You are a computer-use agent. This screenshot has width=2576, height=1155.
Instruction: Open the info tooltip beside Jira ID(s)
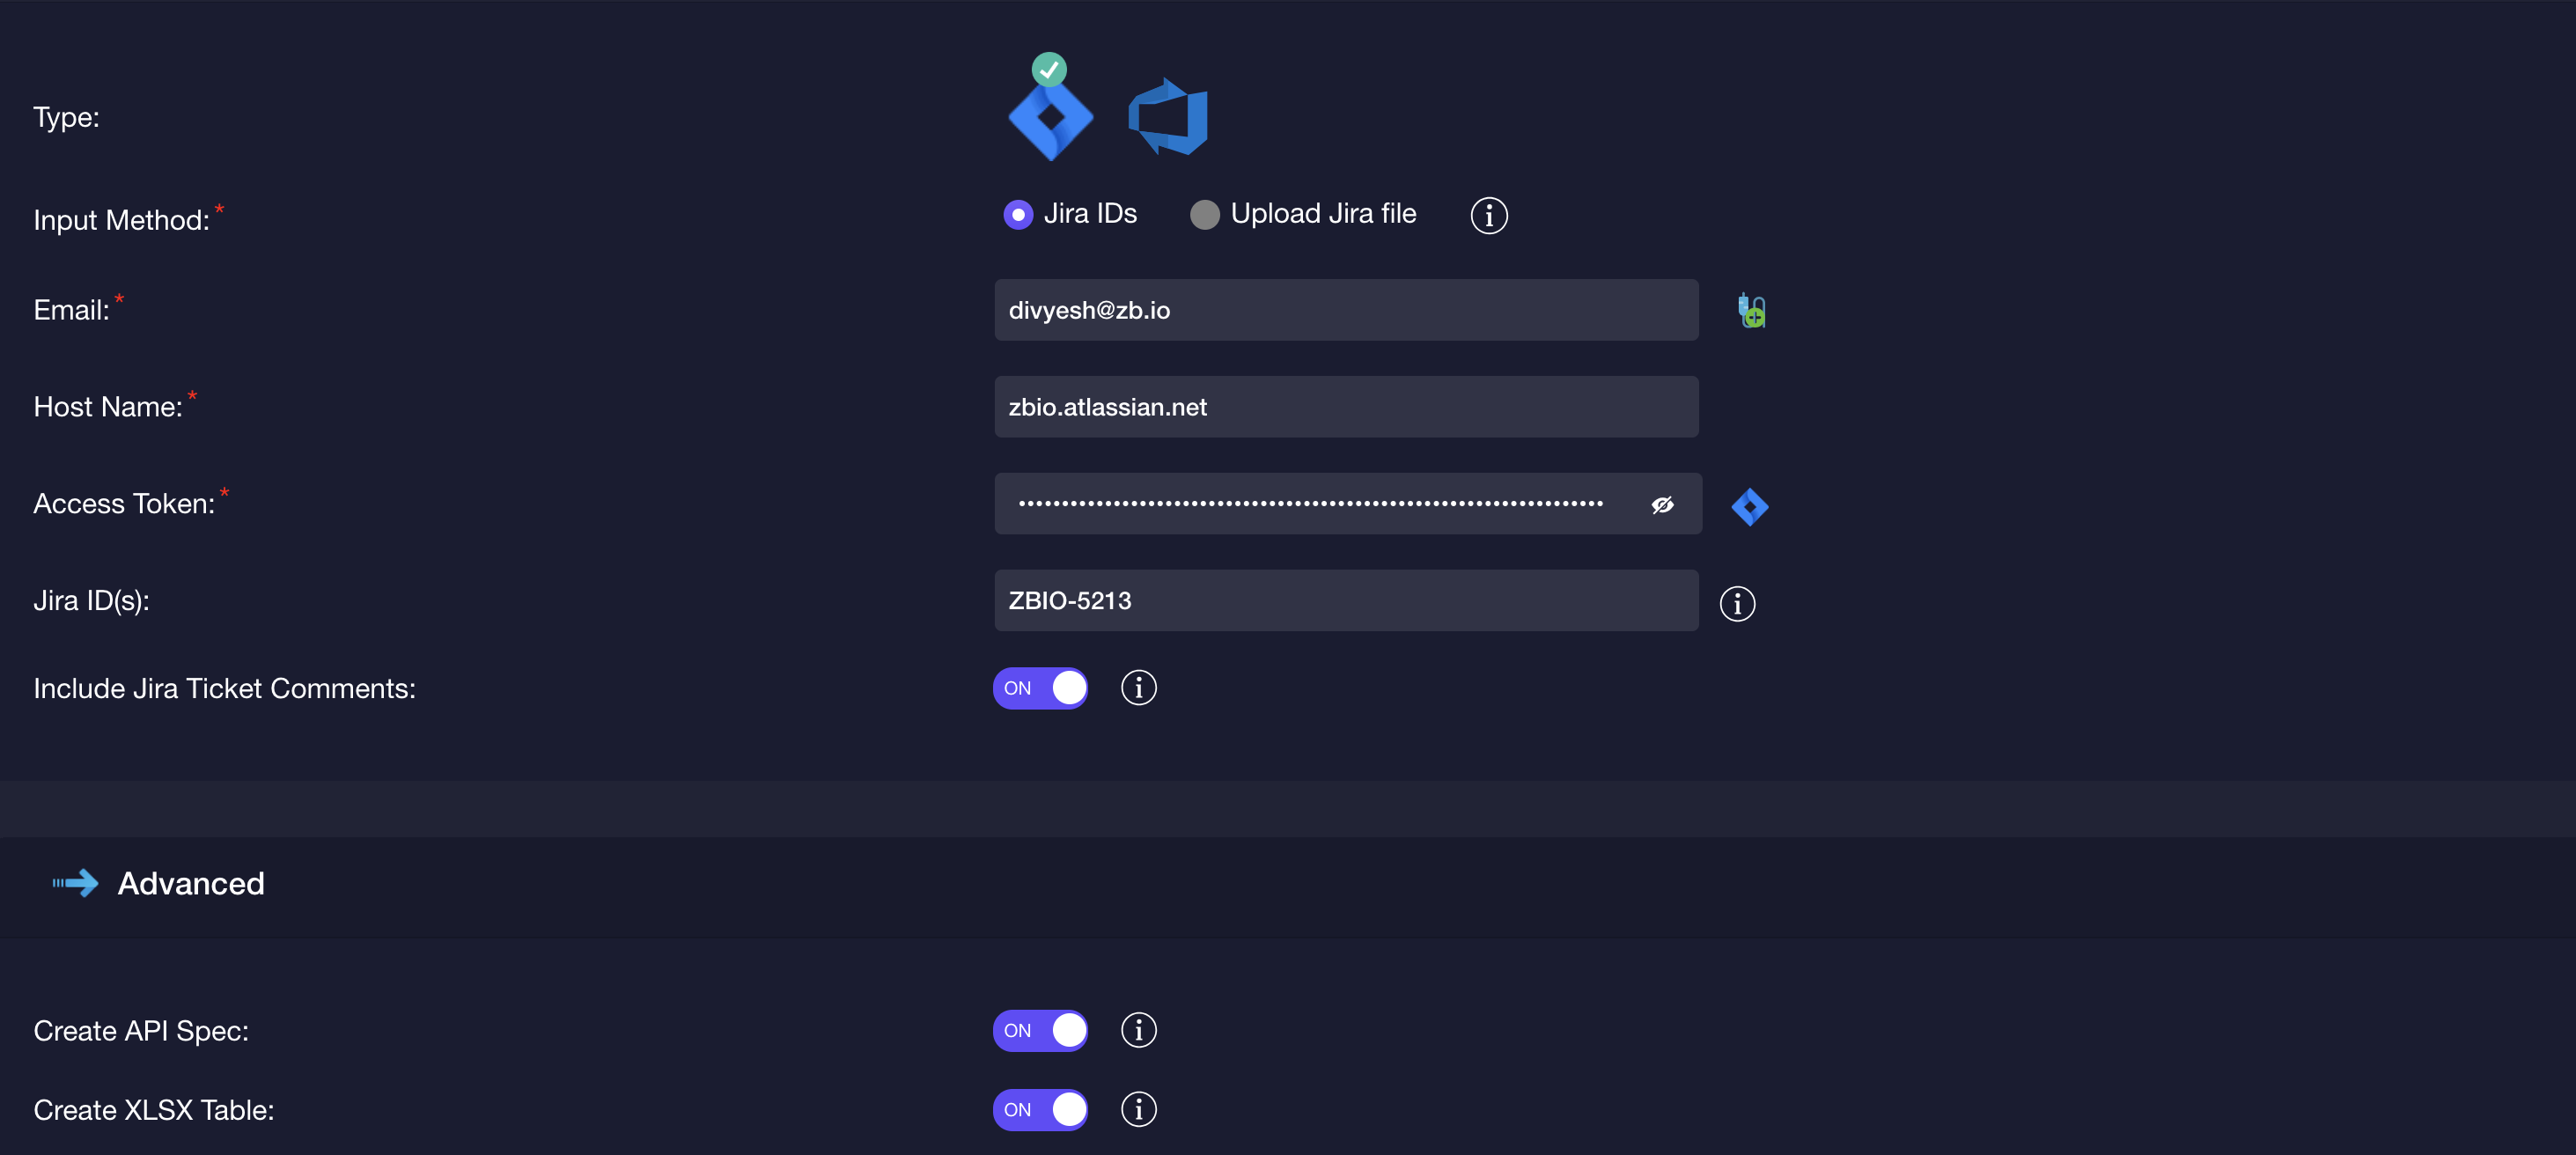(x=1737, y=602)
